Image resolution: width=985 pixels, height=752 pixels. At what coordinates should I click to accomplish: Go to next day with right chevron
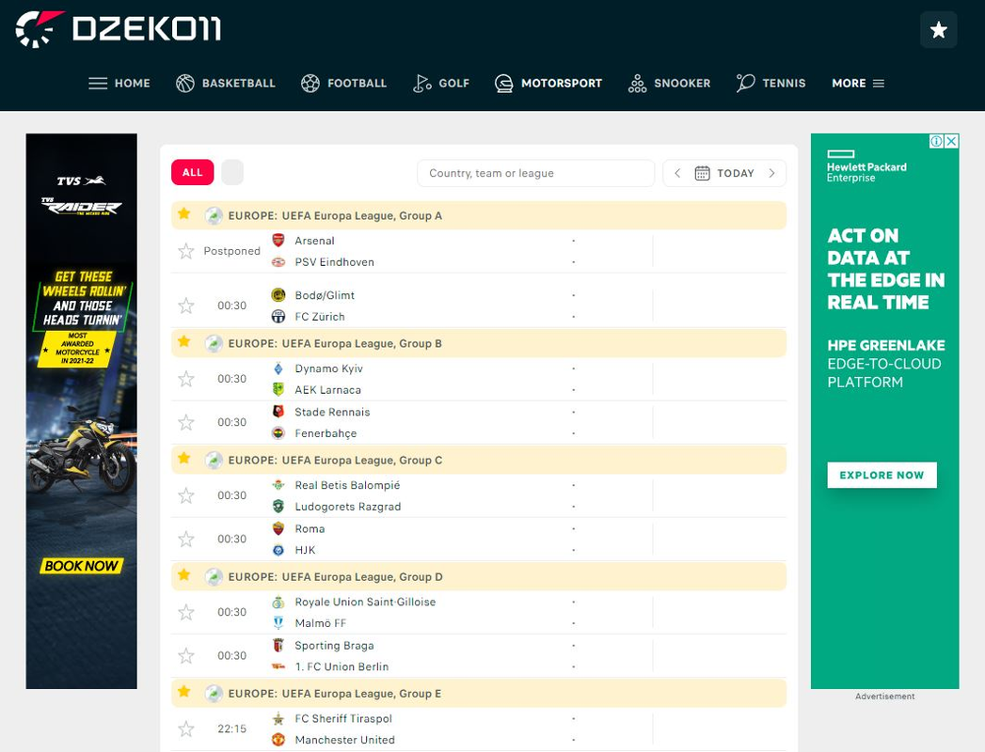pos(772,173)
